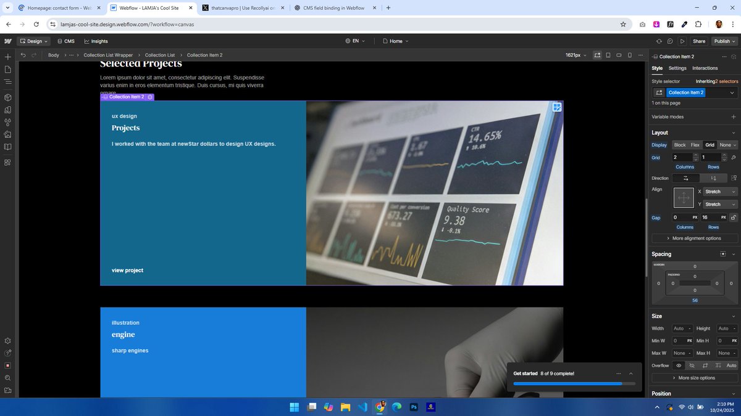Open the Apps icon in left sidebar

tap(7, 163)
